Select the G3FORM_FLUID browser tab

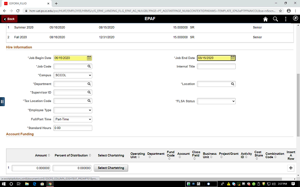(x=26, y=3)
